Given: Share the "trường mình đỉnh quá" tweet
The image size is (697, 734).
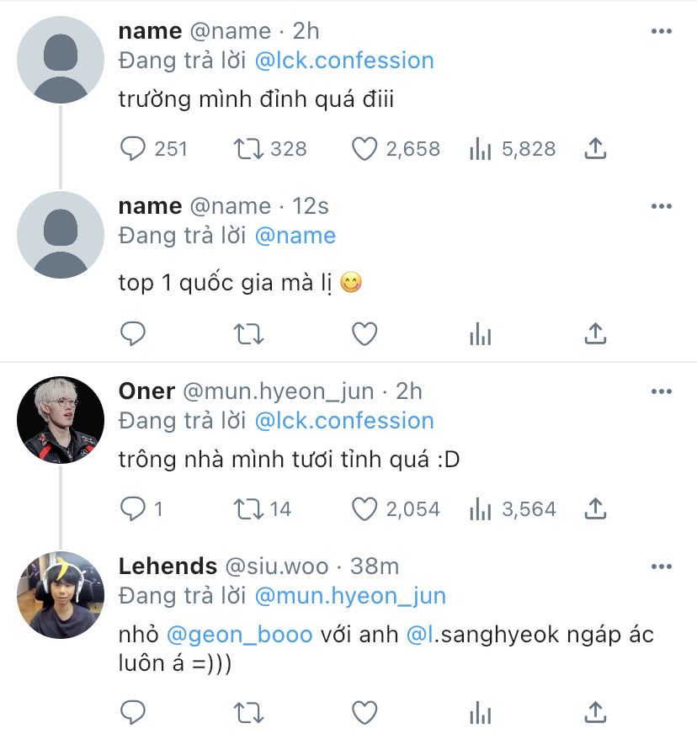Looking at the screenshot, I should coord(595,149).
